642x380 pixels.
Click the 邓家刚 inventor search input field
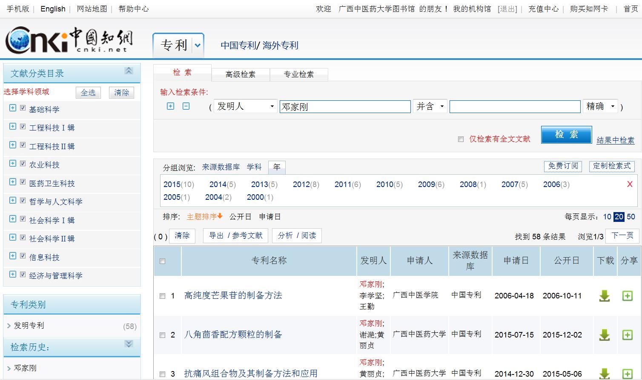pyautogui.click(x=345, y=107)
